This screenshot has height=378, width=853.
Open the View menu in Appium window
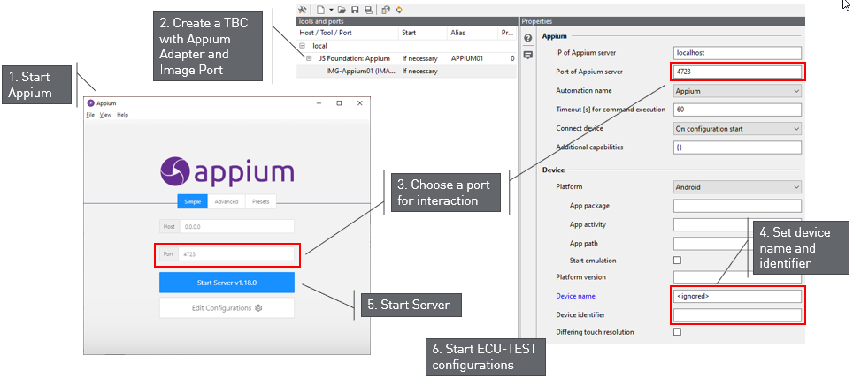tap(105, 115)
